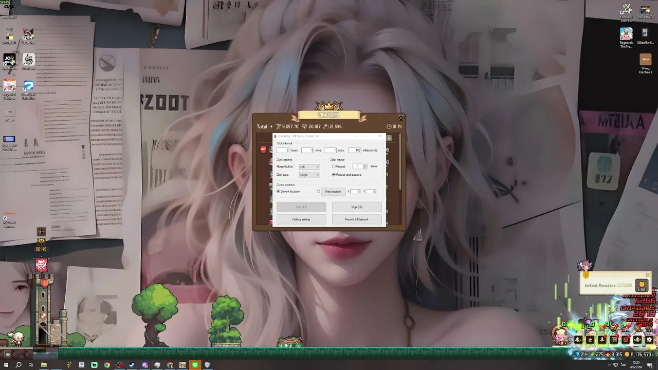
Task: Open Hotkey setting in OP Auto Clicker
Action: (301, 219)
